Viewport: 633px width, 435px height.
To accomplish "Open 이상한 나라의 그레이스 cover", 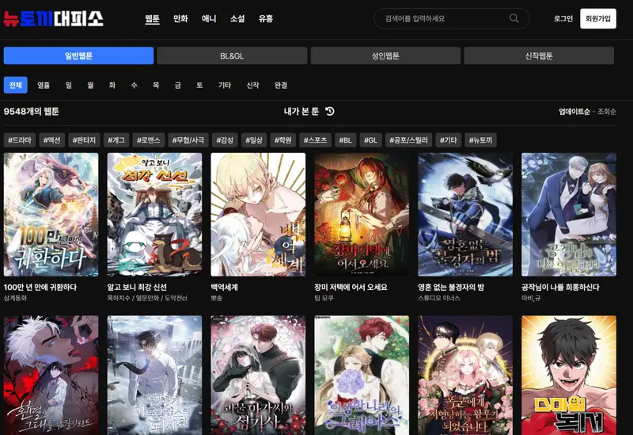I will 362,375.
